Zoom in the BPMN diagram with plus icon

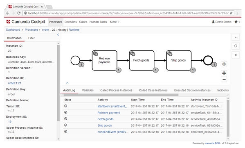[x=224, y=73]
